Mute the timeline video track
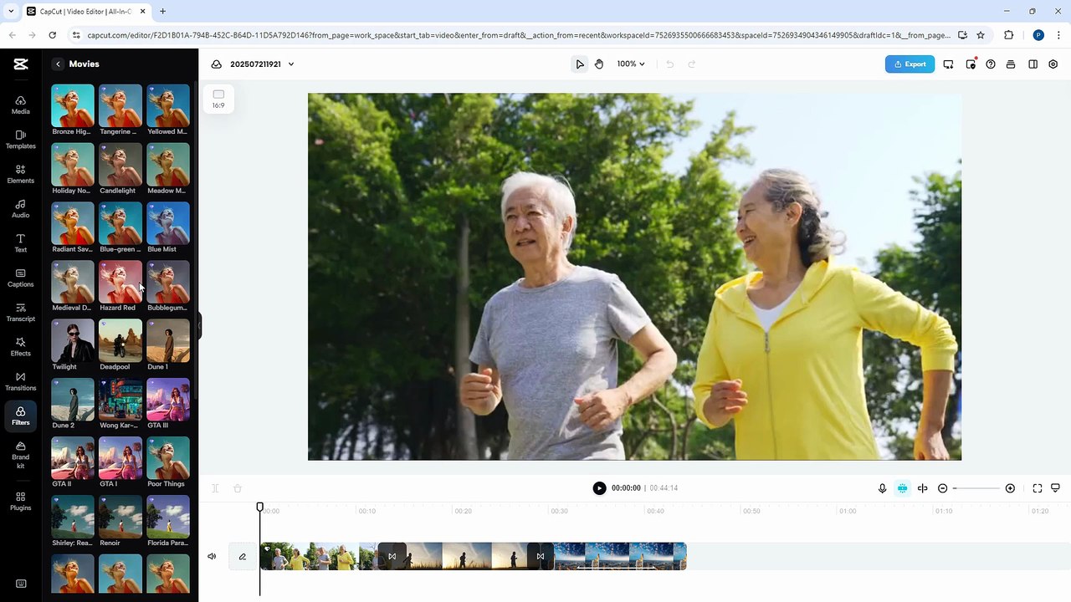 [x=212, y=557]
